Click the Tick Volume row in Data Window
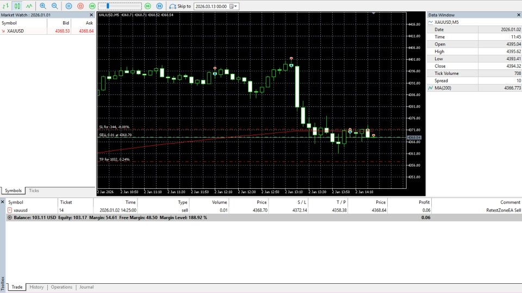The height and width of the screenshot is (293, 522). tap(474, 73)
